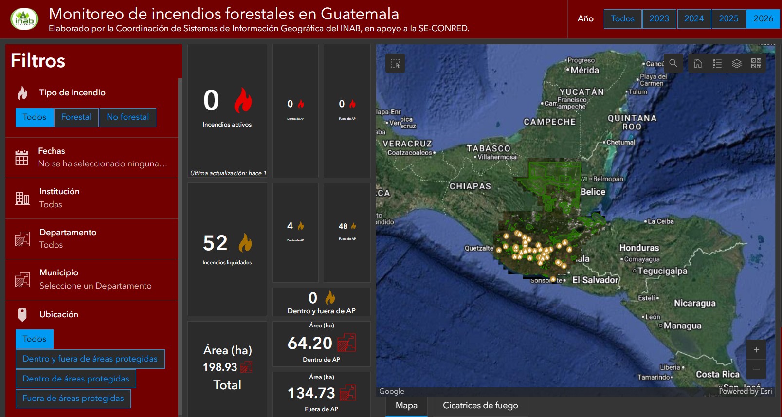This screenshot has width=782, height=417.
Task: Expand the Institución filter
Action: (x=91, y=198)
